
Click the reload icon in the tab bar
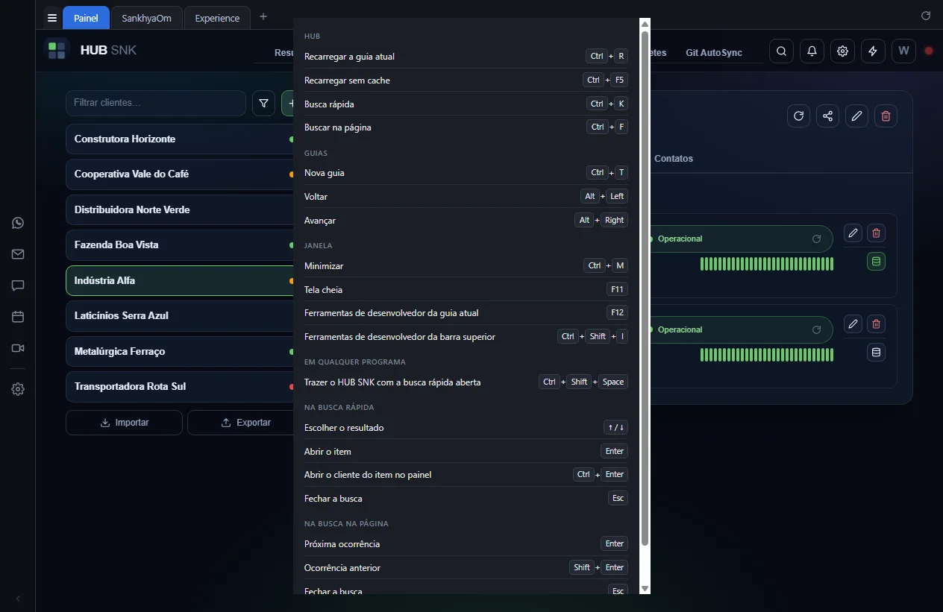point(926,16)
